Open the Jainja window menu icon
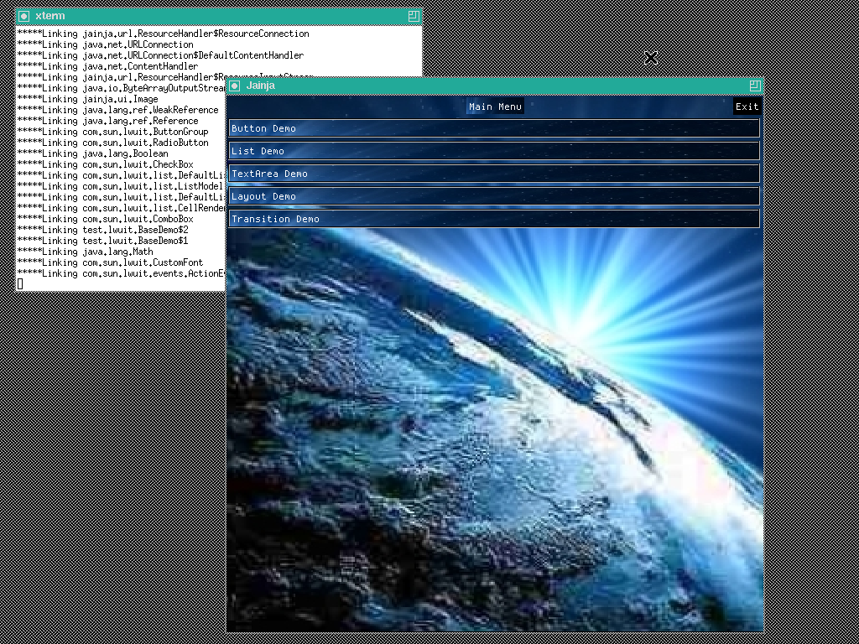This screenshot has width=859, height=644. tap(235, 86)
